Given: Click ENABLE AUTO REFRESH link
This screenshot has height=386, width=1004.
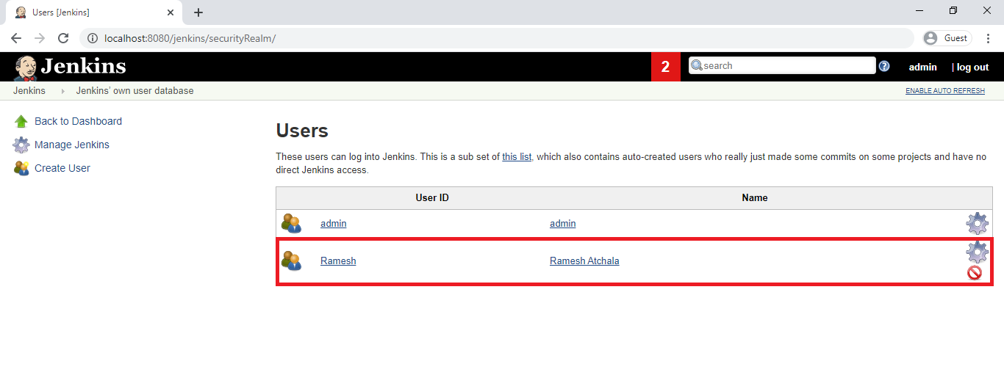Looking at the screenshot, I should coord(945,91).
